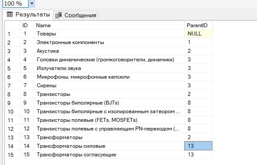Image resolution: width=257 pixels, height=165 pixels.
Task: Select the Транзисторы биполярные (BJTs) cell
Action: (x=109, y=103)
